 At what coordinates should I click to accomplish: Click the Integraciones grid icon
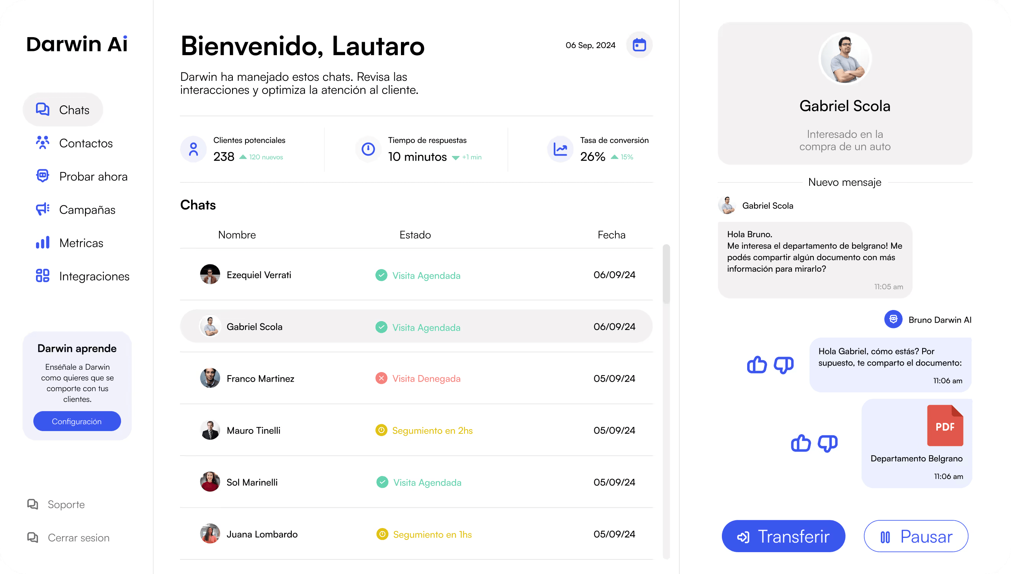pyautogui.click(x=43, y=276)
